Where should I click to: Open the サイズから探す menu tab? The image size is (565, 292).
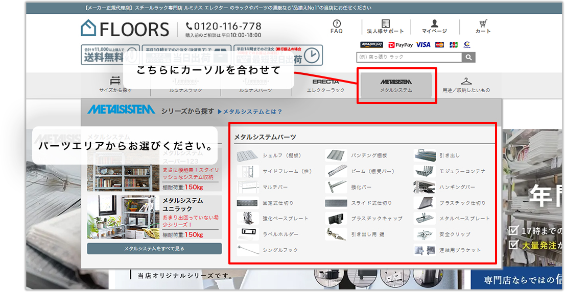tap(115, 85)
